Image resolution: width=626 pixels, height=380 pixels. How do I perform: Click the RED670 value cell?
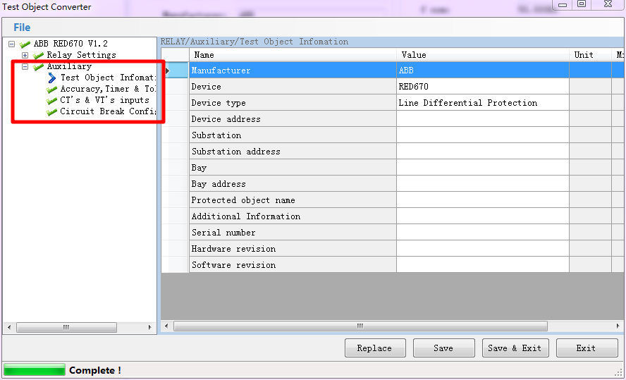(x=483, y=87)
